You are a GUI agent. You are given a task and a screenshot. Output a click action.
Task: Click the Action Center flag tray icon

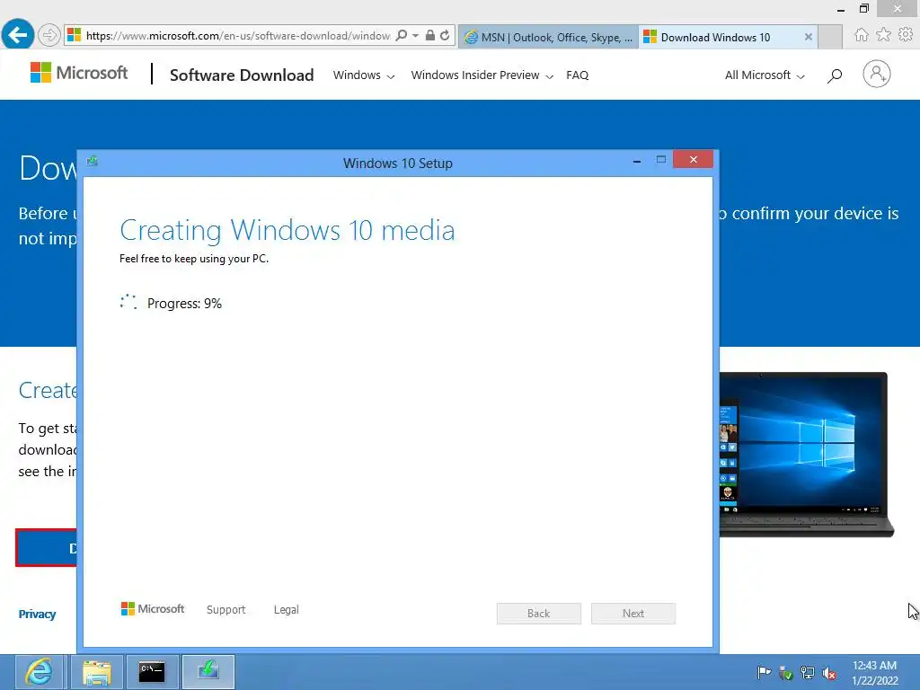pyautogui.click(x=764, y=672)
